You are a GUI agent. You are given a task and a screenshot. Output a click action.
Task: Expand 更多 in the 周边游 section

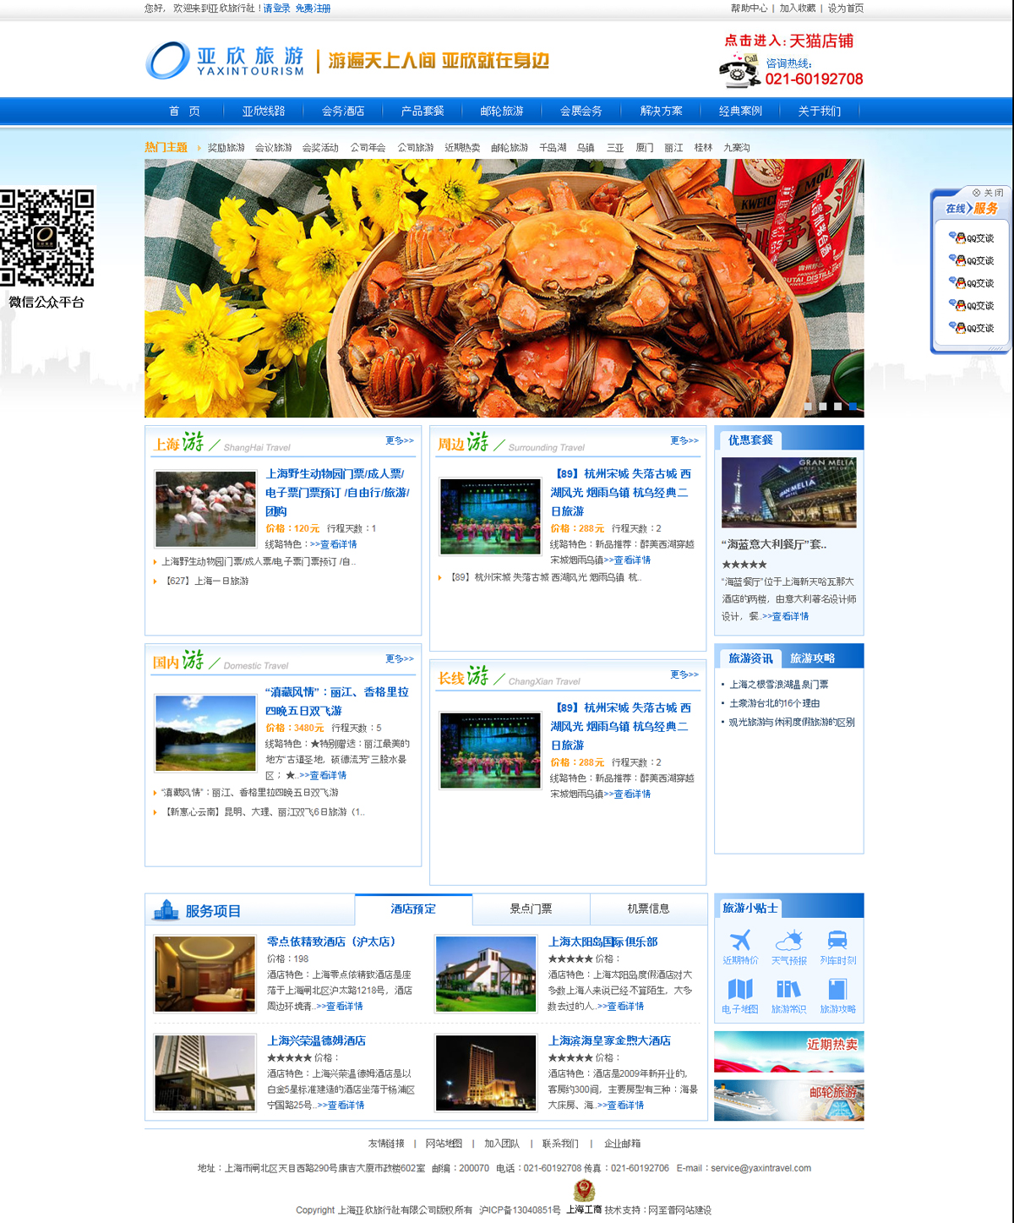pos(684,440)
